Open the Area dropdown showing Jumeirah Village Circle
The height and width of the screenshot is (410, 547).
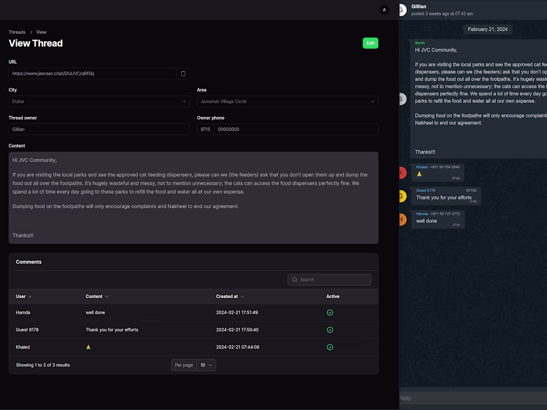point(287,101)
